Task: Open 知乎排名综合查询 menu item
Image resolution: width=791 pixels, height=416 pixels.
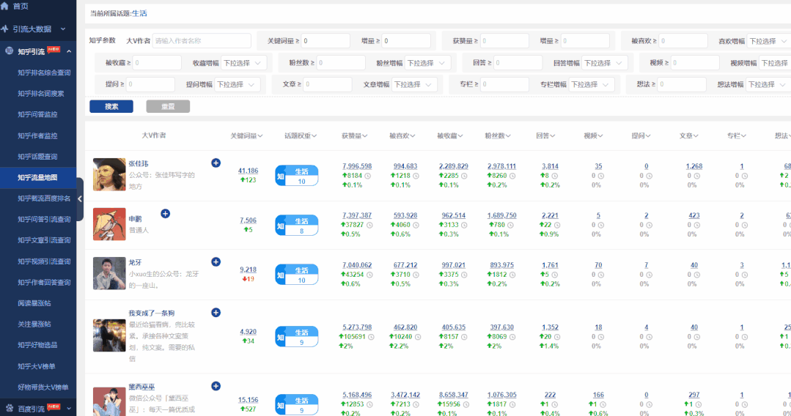Action: [44, 73]
